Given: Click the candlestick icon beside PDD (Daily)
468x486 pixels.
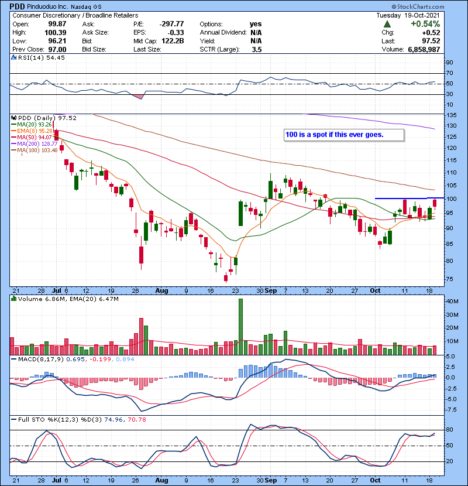Looking at the screenshot, I should point(13,118).
